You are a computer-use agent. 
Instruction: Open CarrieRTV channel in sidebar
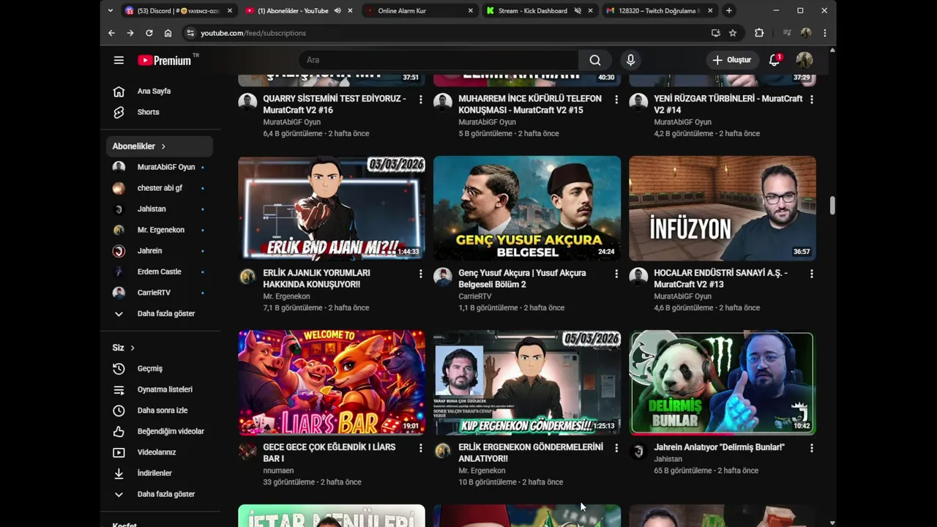tap(160, 292)
